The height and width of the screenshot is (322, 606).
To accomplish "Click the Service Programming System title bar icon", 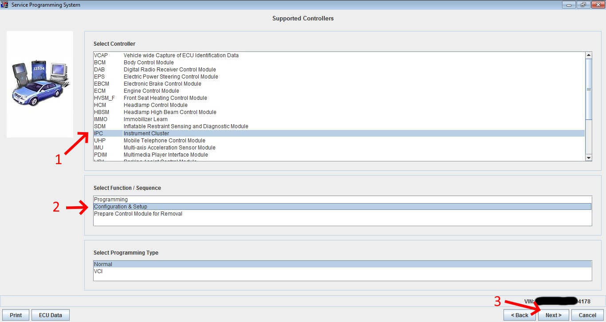I will click(x=5, y=4).
